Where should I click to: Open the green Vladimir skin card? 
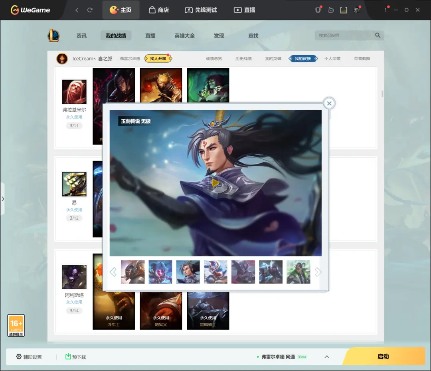[x=208, y=85]
